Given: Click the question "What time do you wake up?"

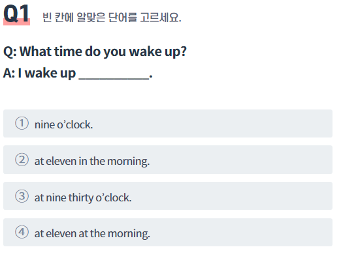Looking at the screenshot, I should tap(103, 51).
